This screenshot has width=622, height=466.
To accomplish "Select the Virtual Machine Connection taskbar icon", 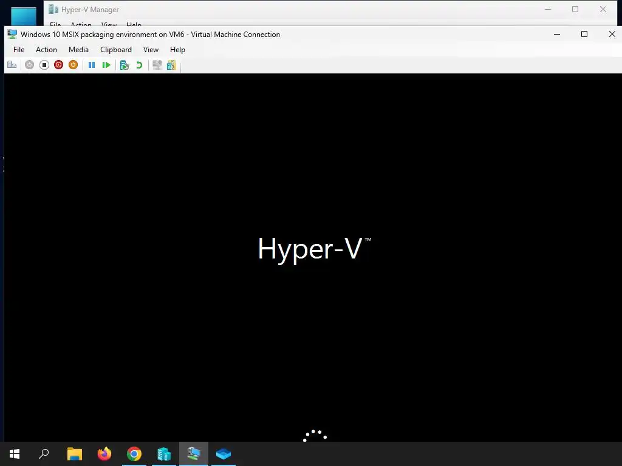I will click(x=194, y=454).
